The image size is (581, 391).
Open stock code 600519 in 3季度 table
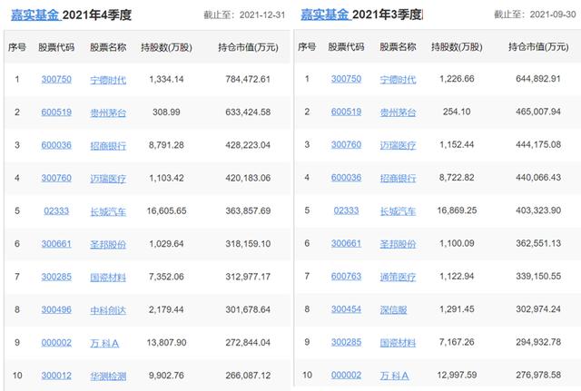(346, 112)
